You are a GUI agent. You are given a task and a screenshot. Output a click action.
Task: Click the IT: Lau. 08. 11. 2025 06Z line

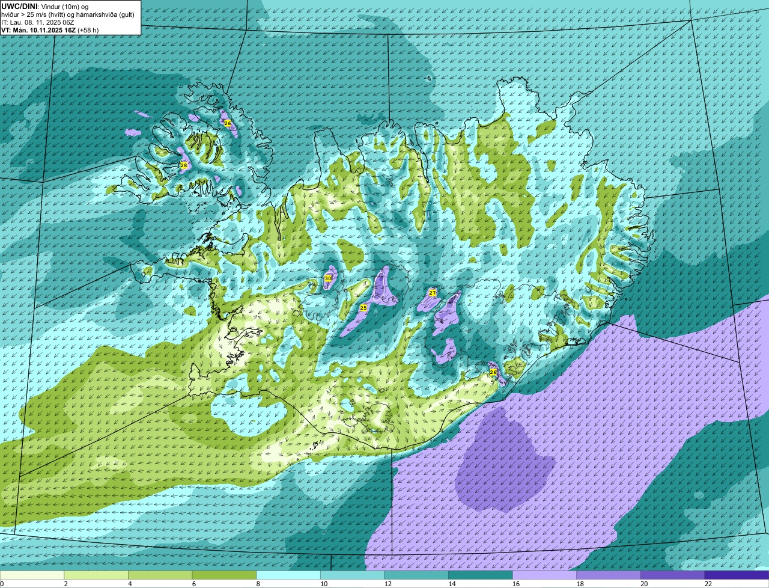click(x=38, y=22)
